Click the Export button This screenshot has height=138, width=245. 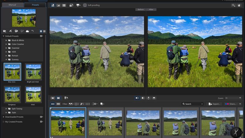tap(214, 104)
